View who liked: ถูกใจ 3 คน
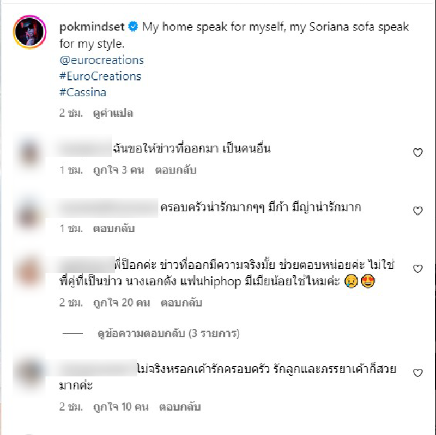 tap(119, 170)
